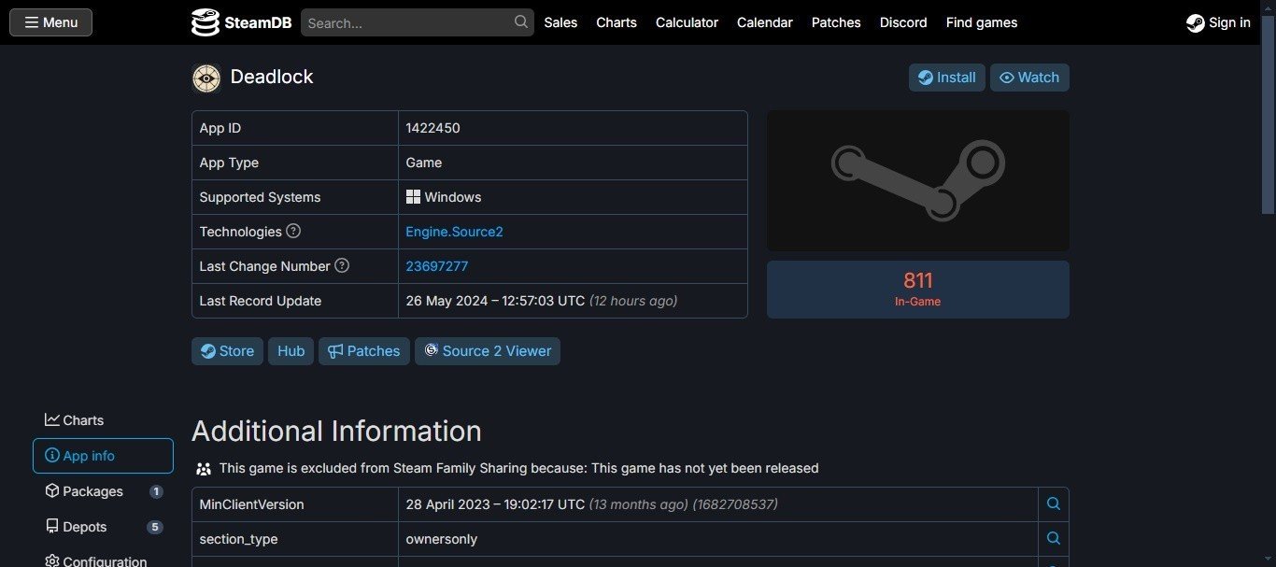The width and height of the screenshot is (1276, 567).
Task: Click the search magnifier icon in header
Action: [521, 21]
